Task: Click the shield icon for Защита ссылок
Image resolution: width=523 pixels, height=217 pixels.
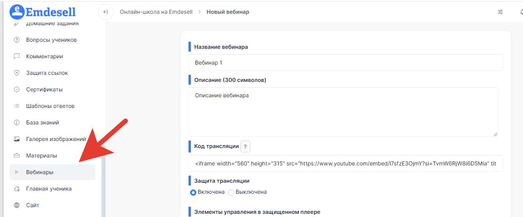Action: (x=17, y=73)
